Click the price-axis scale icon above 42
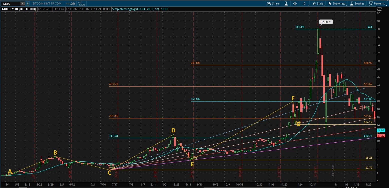389x188 pixels. pyautogui.click(x=379, y=9)
